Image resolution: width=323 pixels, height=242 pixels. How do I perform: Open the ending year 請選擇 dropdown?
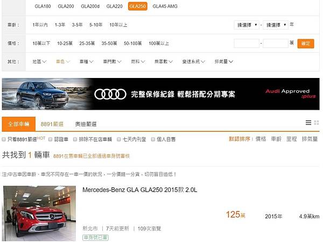[276, 25]
